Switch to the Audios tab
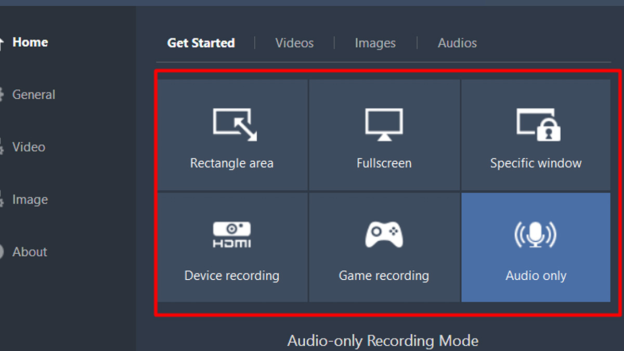This screenshot has height=351, width=624. (457, 43)
